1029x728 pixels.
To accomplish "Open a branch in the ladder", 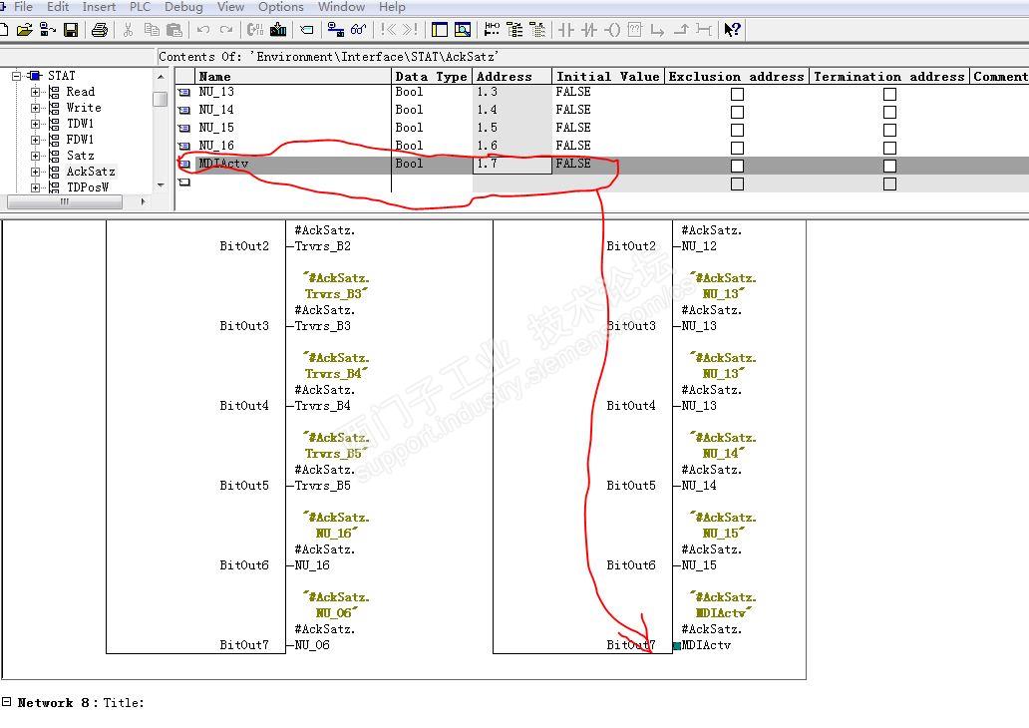I will pos(657,30).
